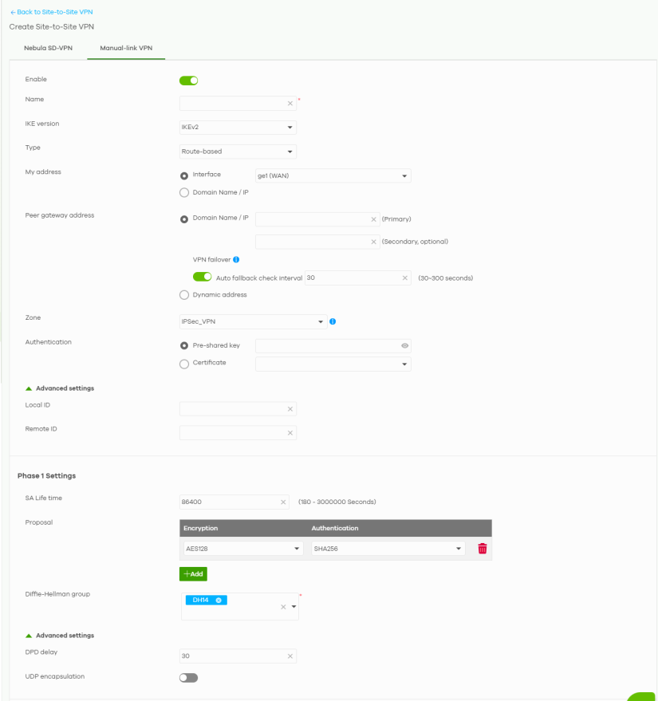The width and height of the screenshot is (658, 701).
Task: Select the Manual-link VPN tab
Action: click(x=126, y=49)
